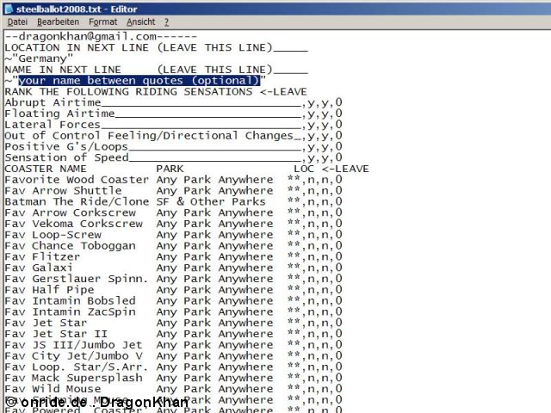Click the email line dragonkhan@gmail.com
Screen dimensions: 551x413
point(102,36)
